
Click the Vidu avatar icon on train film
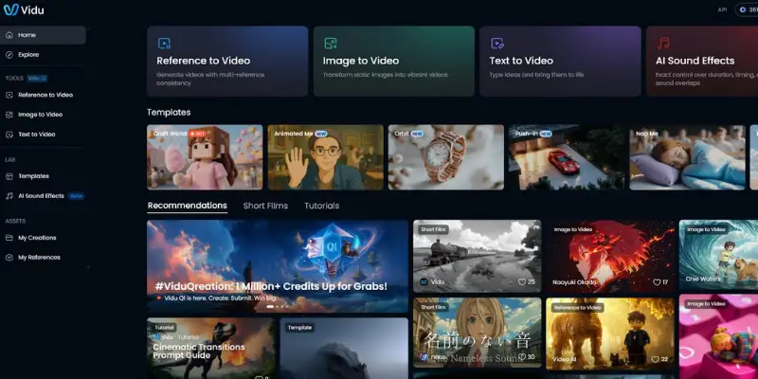point(424,281)
